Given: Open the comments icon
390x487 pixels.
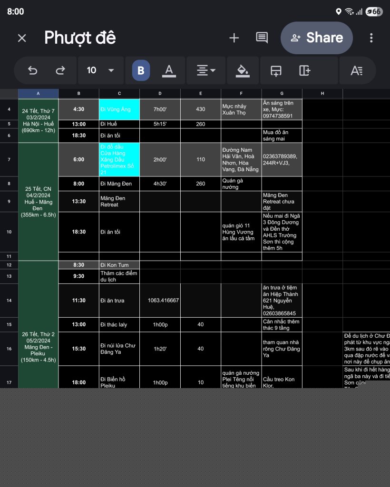Looking at the screenshot, I should point(262,38).
